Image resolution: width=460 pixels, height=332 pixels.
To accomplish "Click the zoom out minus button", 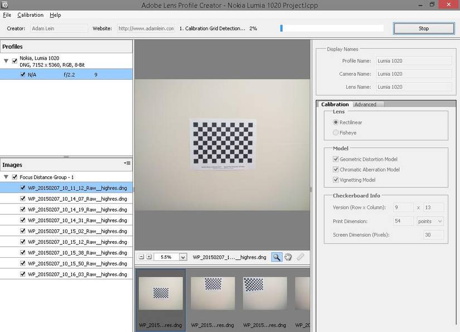I will coord(142,257).
